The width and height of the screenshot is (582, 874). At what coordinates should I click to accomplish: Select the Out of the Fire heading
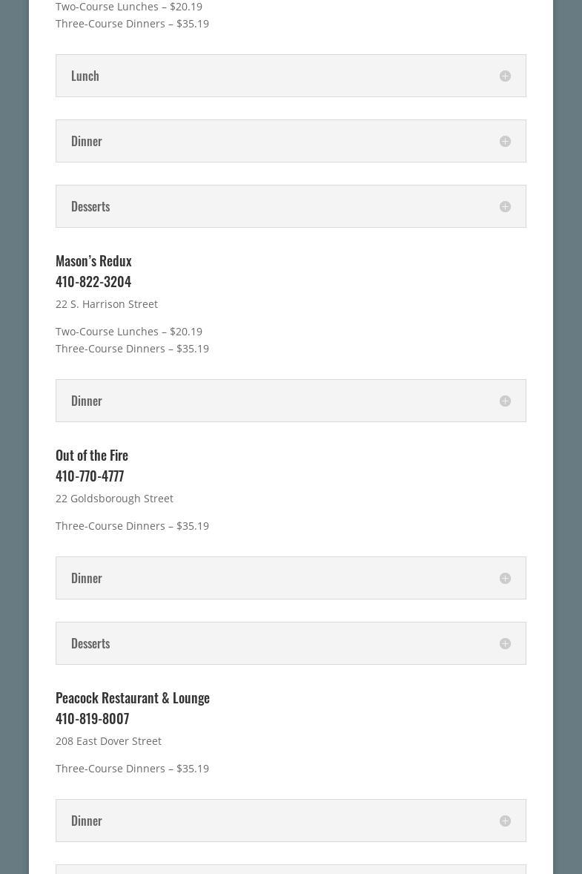[92, 455]
